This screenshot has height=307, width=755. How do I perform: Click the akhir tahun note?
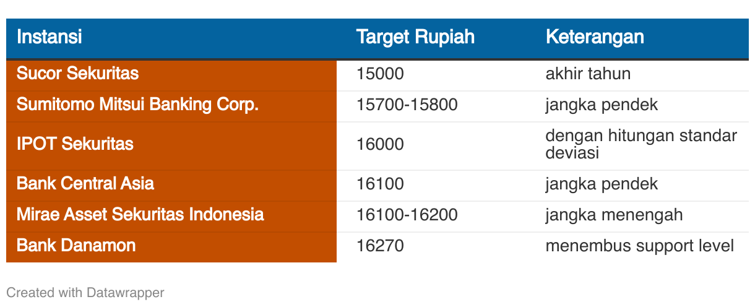588,74
